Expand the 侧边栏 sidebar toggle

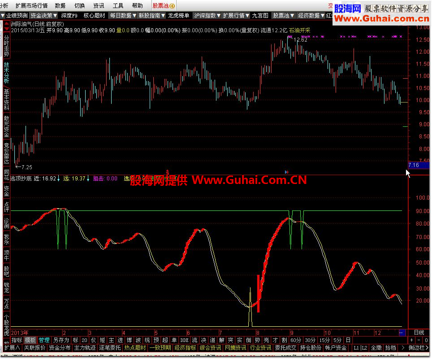pos(419,348)
